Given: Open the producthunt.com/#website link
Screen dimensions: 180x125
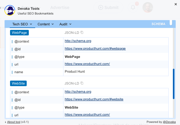Looking at the screenshot, I should 94,99.
